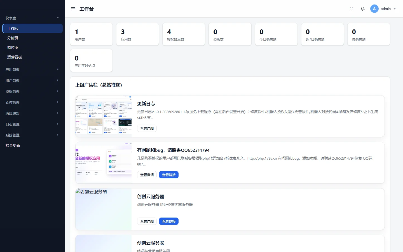The height and width of the screenshot is (252, 403).
Task: Click the 今日销售额 stat card
Action: (x=276, y=34)
